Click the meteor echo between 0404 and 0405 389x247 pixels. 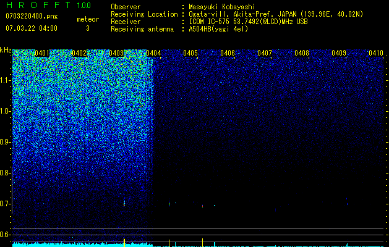[169, 204]
